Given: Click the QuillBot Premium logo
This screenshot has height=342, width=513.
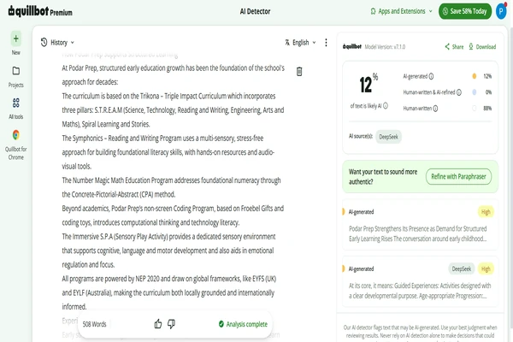Looking at the screenshot, I should (x=40, y=11).
